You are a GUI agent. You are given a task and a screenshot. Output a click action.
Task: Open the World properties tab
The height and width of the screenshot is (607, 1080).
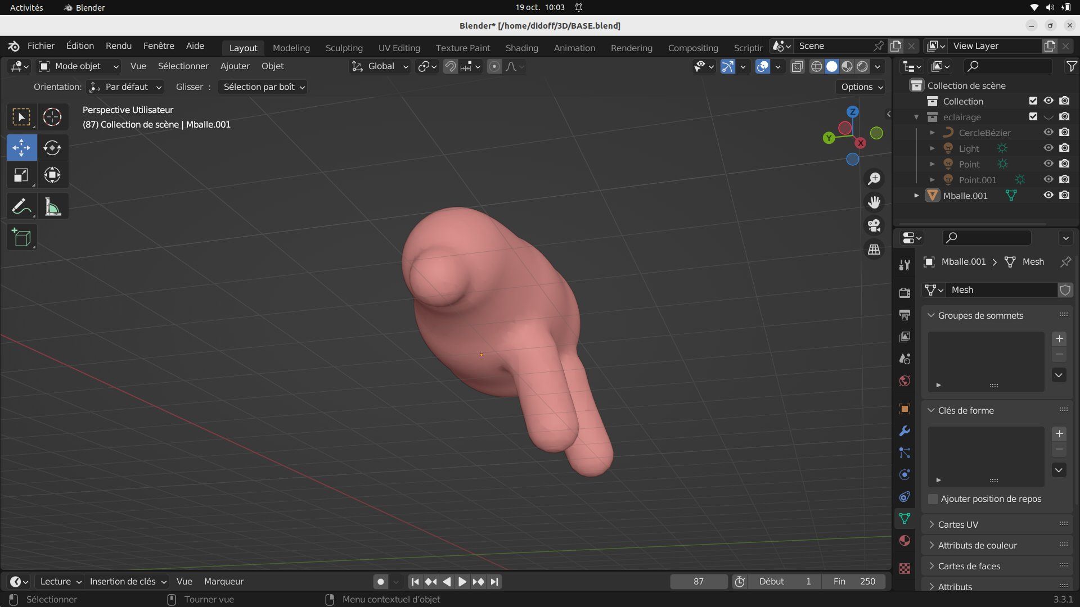pyautogui.click(x=904, y=380)
